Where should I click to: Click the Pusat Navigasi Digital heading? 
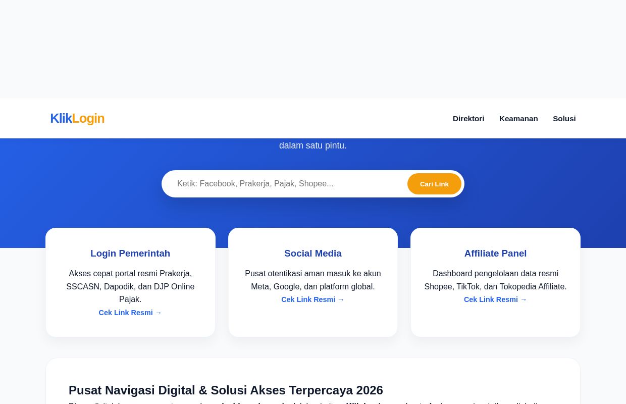pos(226,390)
